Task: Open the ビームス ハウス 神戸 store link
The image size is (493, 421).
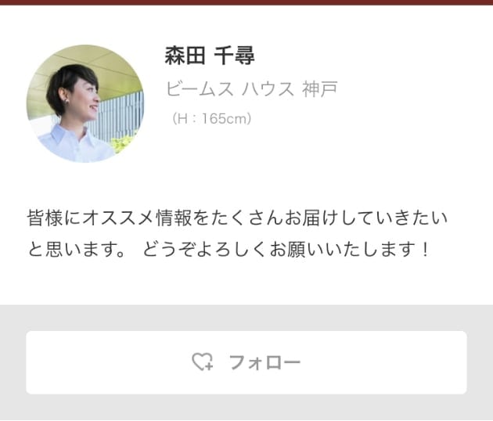Action: click(x=251, y=88)
